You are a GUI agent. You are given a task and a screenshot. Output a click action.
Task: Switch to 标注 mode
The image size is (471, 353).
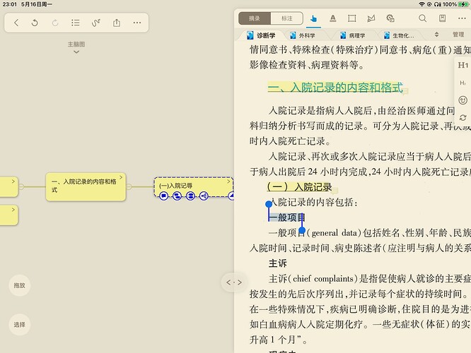tap(287, 18)
